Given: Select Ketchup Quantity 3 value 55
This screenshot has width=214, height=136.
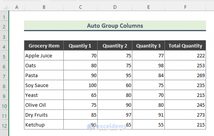Looking at the screenshot, I should [x=149, y=125].
